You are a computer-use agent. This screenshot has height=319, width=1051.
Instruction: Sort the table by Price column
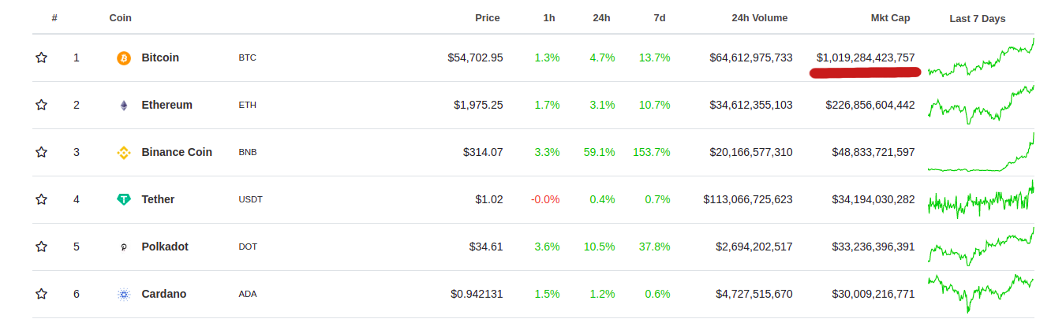[x=488, y=17]
